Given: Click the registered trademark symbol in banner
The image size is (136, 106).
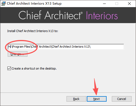Looking at the screenshot, I should click(x=82, y=13).
